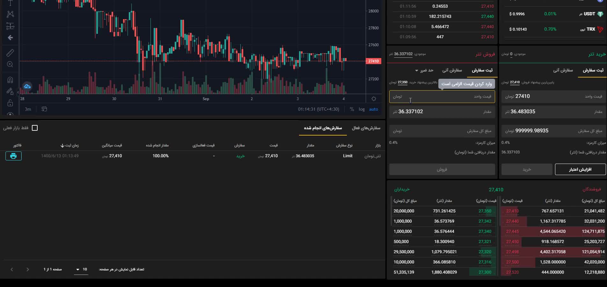
Task: Switch to 'سفارش‌های فعال' active orders tab
Action: pyautogui.click(x=366, y=128)
